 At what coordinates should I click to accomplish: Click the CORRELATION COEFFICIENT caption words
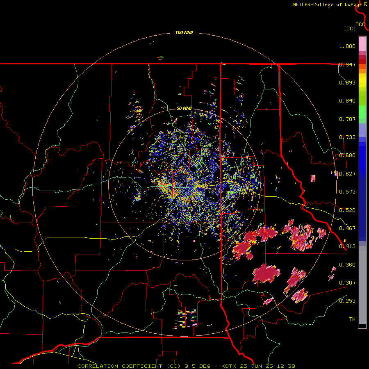[120, 366]
